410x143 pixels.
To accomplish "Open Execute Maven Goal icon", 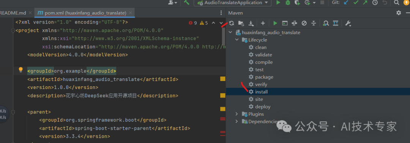I will click(x=285, y=23).
